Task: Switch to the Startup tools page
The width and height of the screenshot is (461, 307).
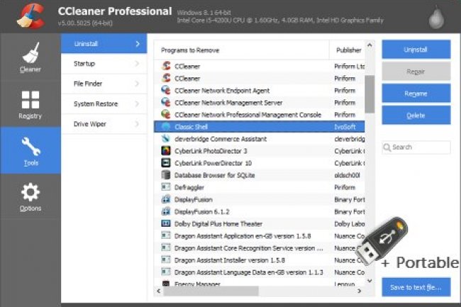Action: 104,64
